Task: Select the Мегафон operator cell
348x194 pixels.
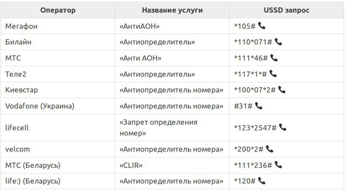Action: tap(58, 26)
